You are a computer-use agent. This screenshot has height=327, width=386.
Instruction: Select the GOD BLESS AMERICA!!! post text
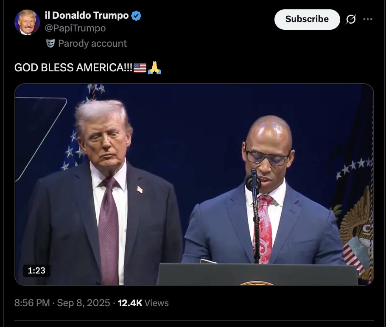point(73,68)
